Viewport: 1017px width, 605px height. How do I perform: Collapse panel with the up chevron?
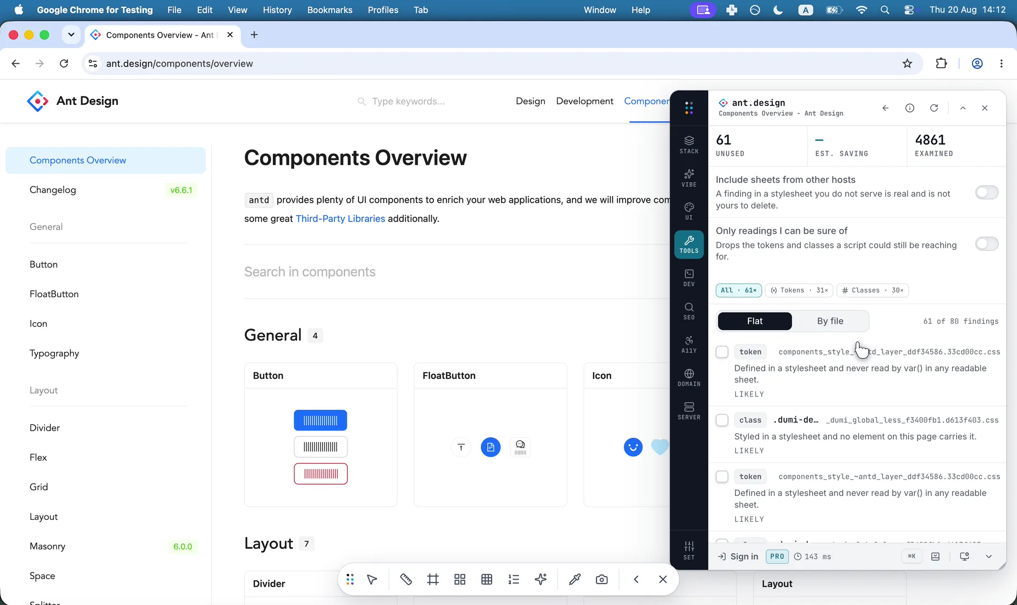click(962, 108)
